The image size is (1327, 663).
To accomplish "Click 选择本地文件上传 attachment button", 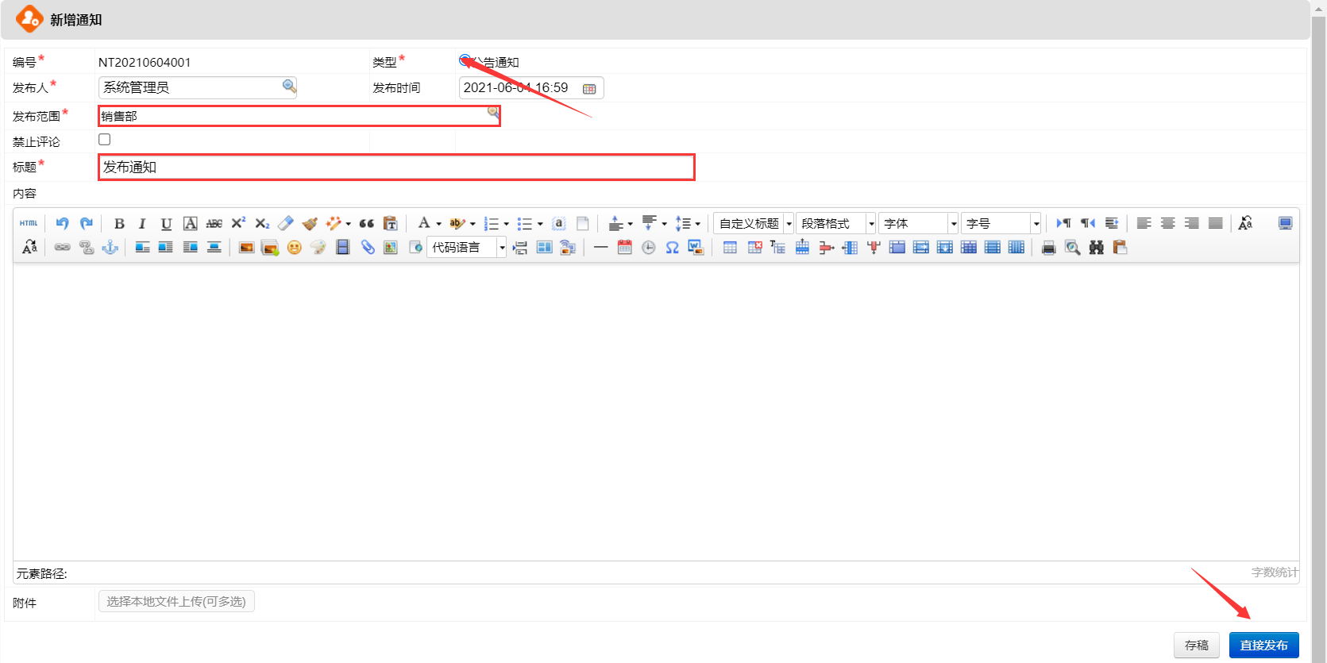I will pos(176,601).
